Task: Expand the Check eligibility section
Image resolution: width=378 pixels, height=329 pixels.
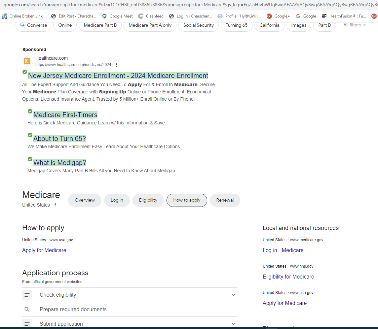Action: pyautogui.click(x=233, y=295)
